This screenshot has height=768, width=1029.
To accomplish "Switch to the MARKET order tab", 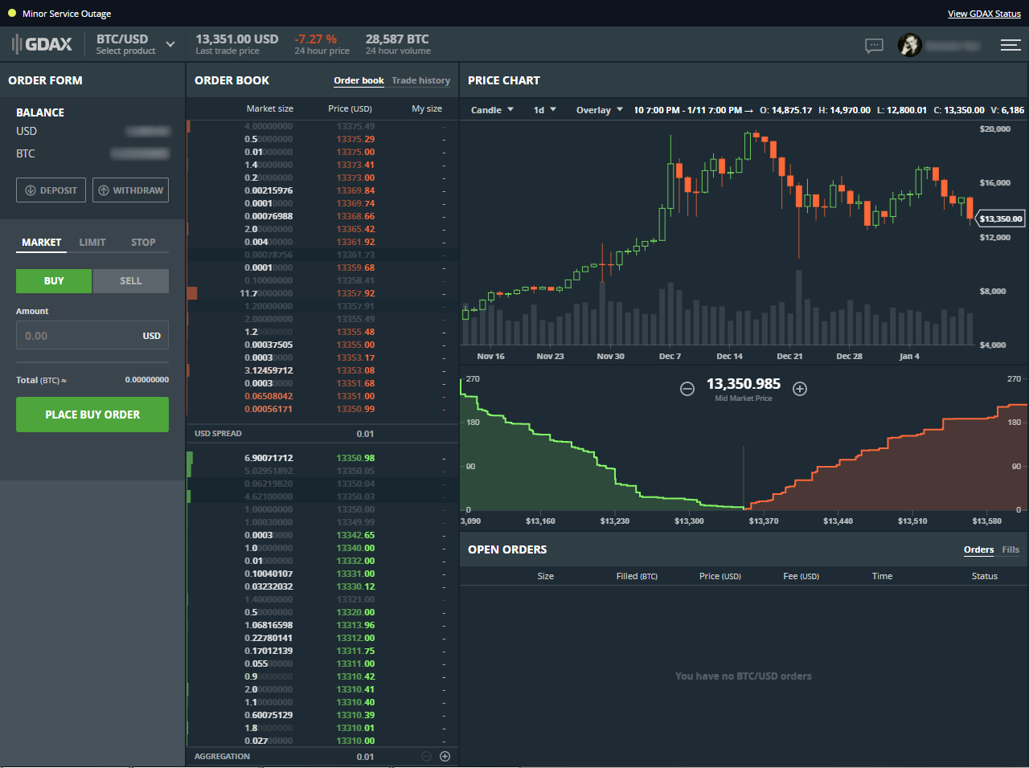I will (x=42, y=242).
